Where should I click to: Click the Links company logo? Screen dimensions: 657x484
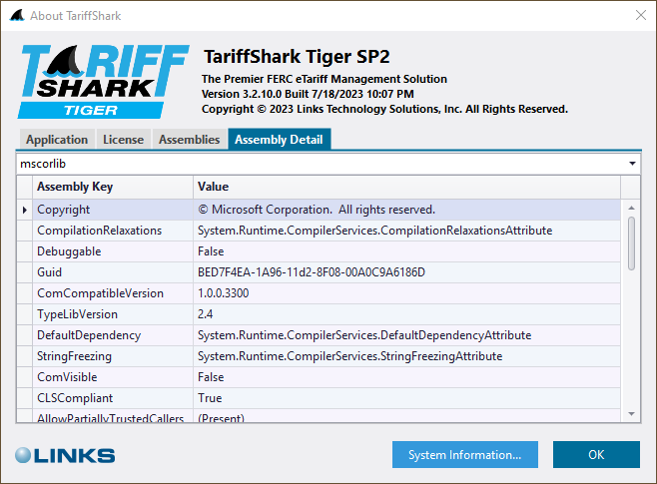click(x=65, y=455)
